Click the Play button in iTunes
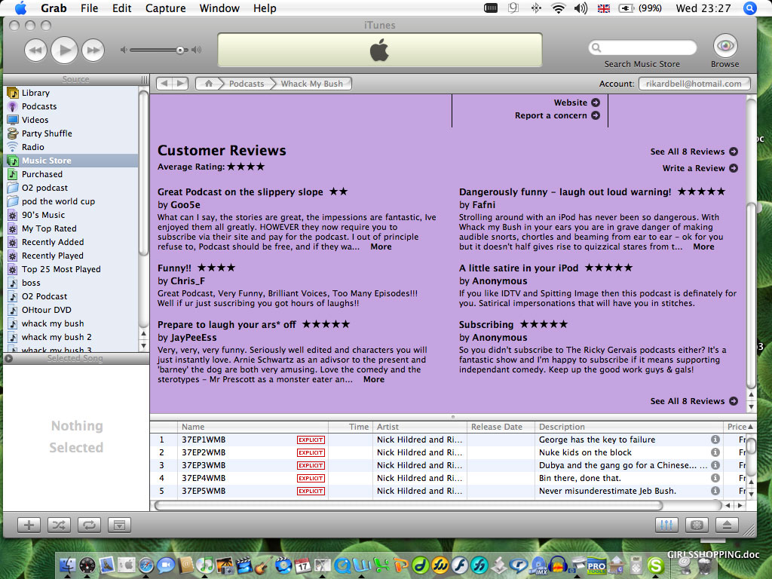The width and height of the screenshot is (772, 579). click(x=65, y=50)
